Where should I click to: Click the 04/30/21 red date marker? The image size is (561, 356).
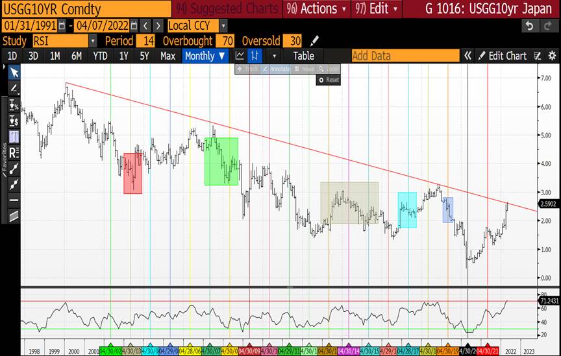pos(488,351)
